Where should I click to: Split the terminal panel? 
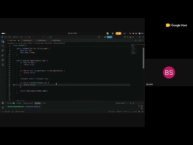[x=131, y=103]
